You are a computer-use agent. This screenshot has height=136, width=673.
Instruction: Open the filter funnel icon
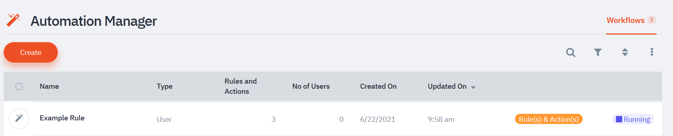point(598,52)
